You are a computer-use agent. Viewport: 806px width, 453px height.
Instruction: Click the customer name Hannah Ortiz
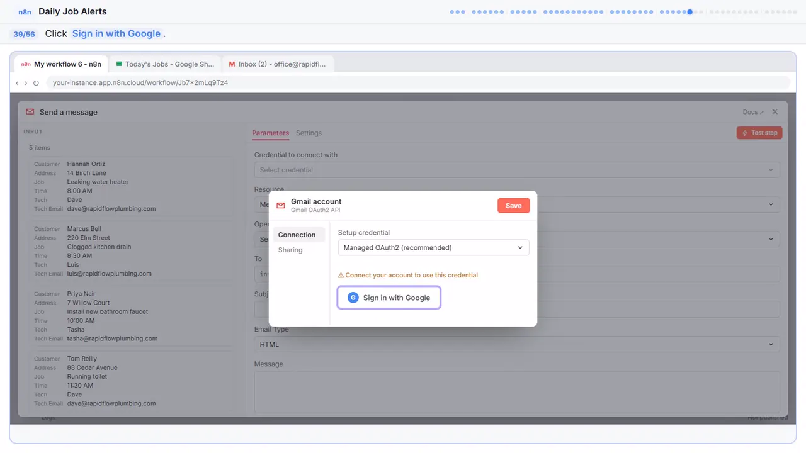point(86,164)
